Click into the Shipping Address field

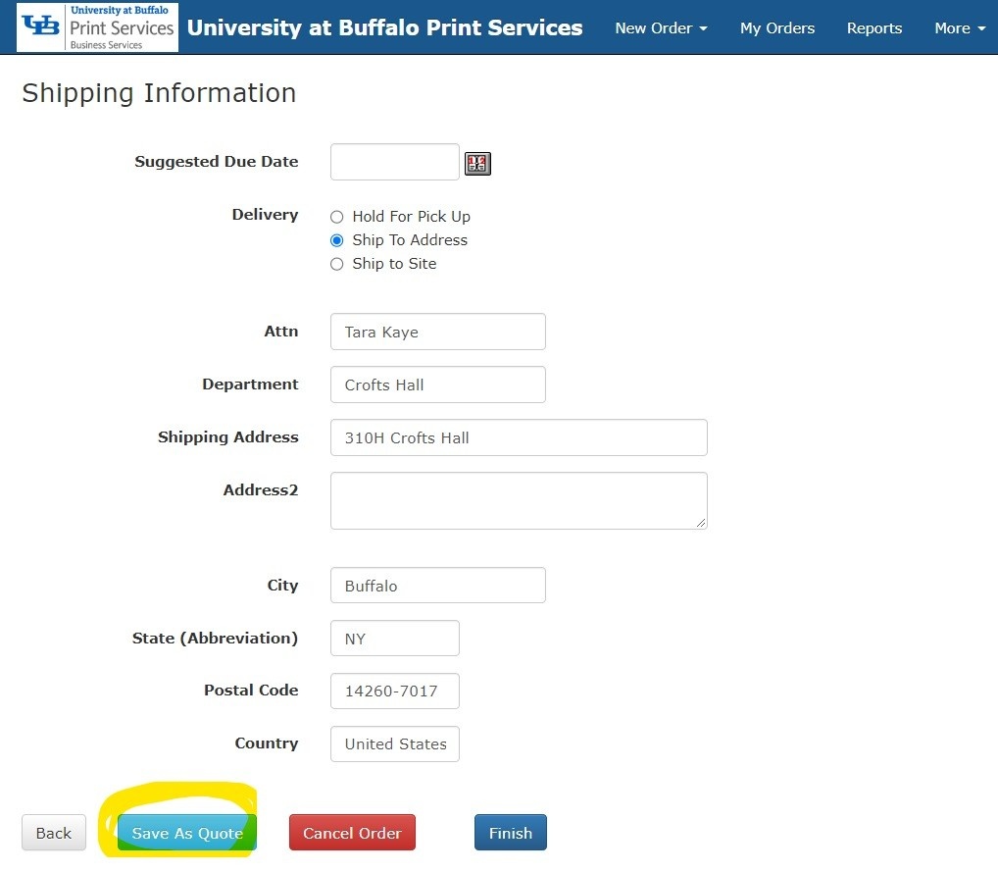(518, 437)
